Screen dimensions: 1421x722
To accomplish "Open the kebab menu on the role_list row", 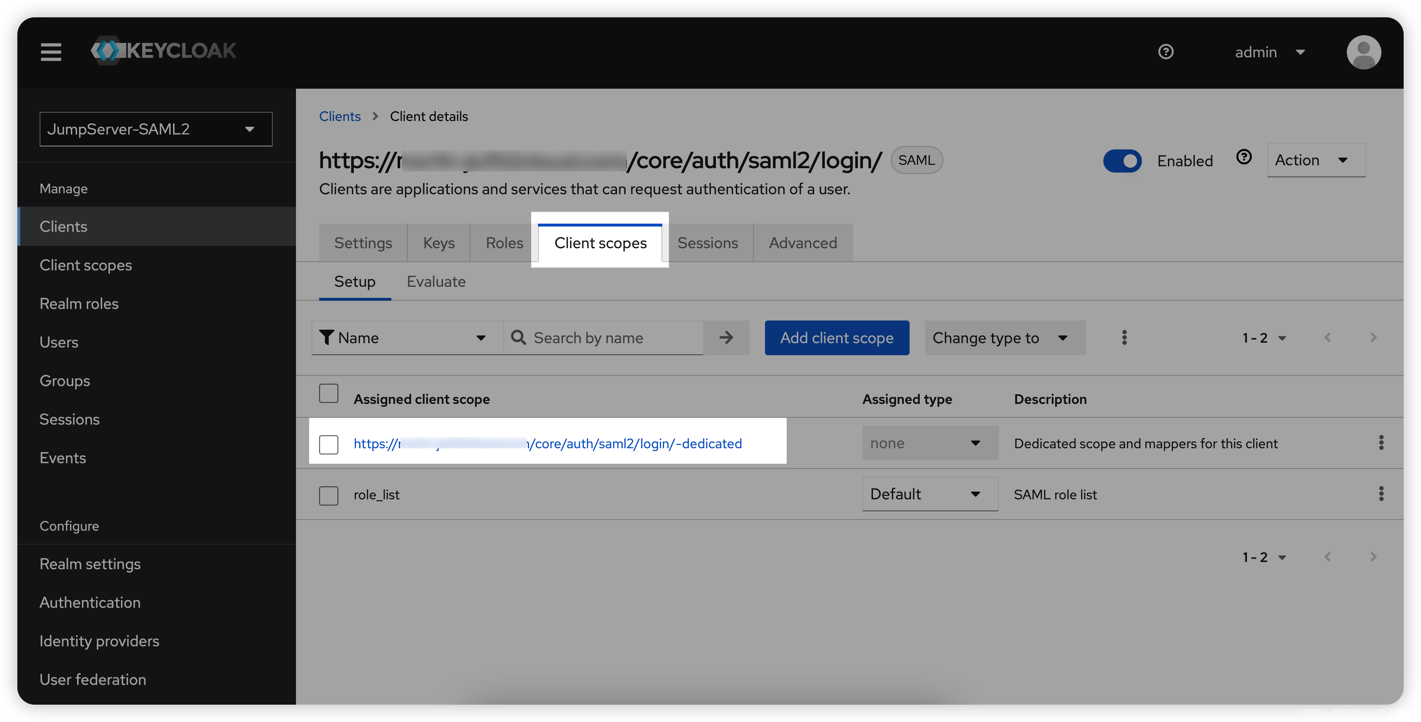I will coord(1381,494).
